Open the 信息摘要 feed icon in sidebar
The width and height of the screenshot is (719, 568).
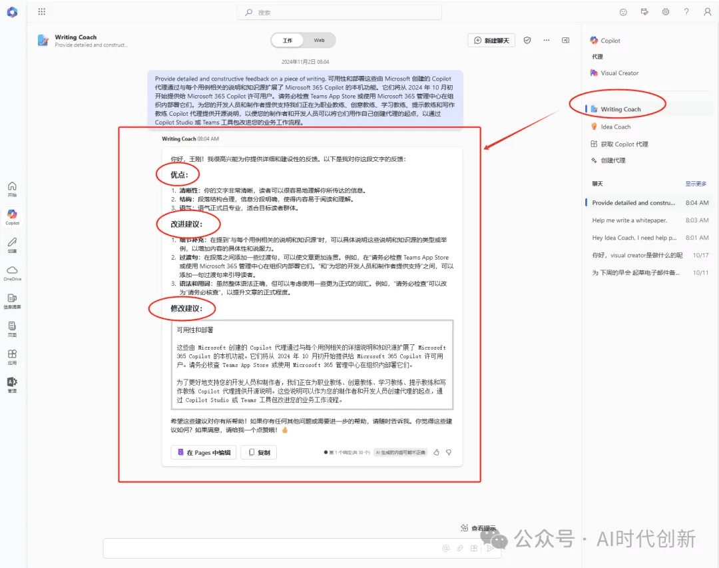pyautogui.click(x=13, y=300)
